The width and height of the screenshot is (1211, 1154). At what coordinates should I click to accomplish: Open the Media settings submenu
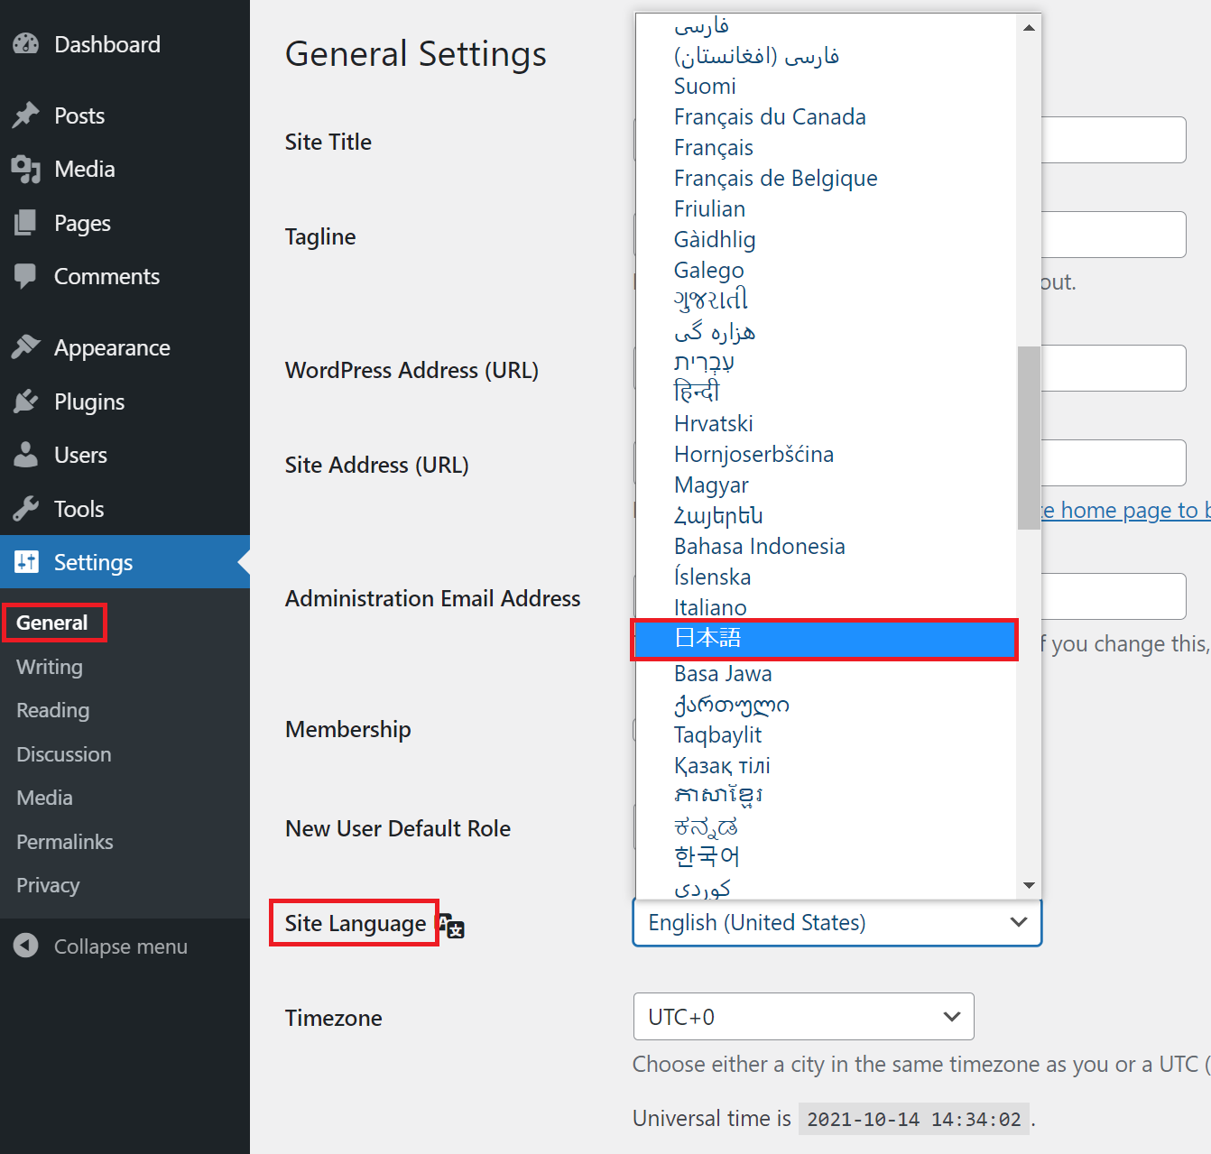click(x=44, y=798)
